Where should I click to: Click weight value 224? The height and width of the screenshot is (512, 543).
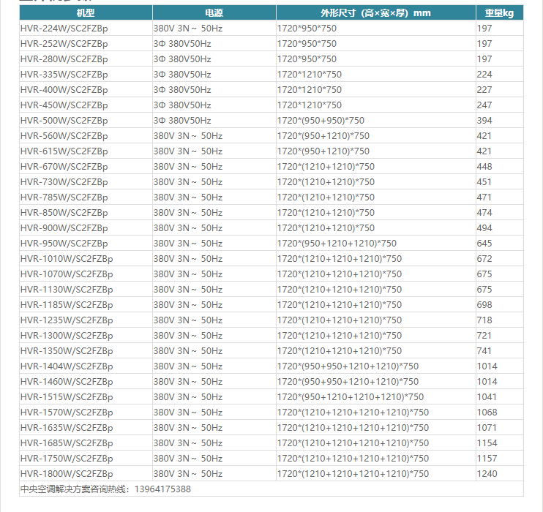[x=484, y=75]
